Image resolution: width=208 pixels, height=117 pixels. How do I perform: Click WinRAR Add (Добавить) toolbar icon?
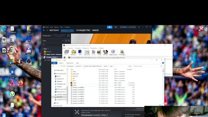pyautogui.click(x=67, y=52)
